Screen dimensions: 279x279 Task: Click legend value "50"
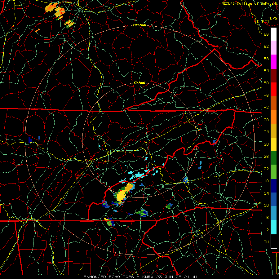[266, 83]
